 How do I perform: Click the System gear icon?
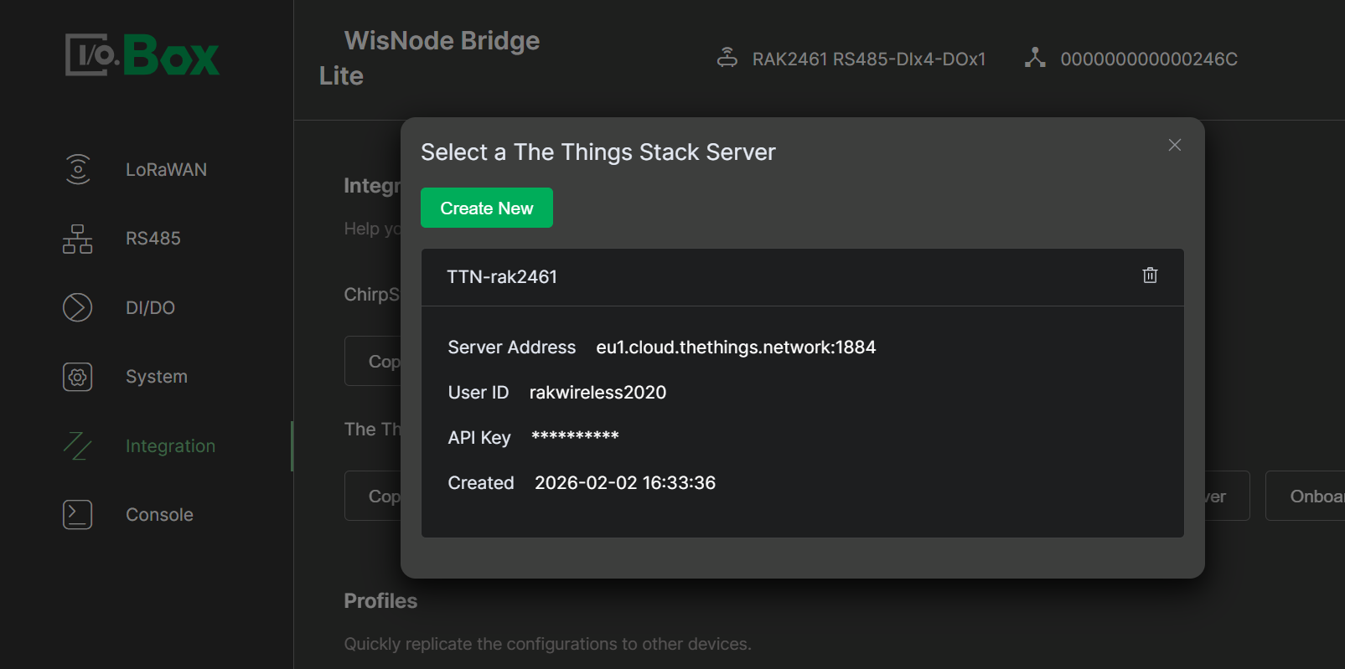(x=77, y=377)
